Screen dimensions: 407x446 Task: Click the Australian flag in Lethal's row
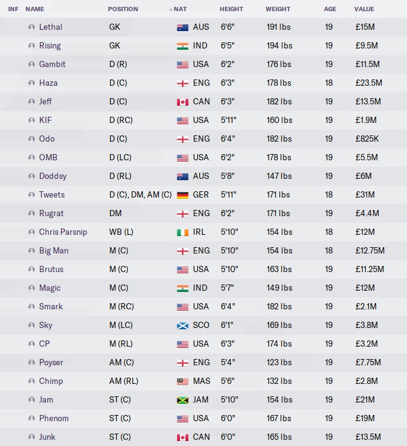point(182,27)
